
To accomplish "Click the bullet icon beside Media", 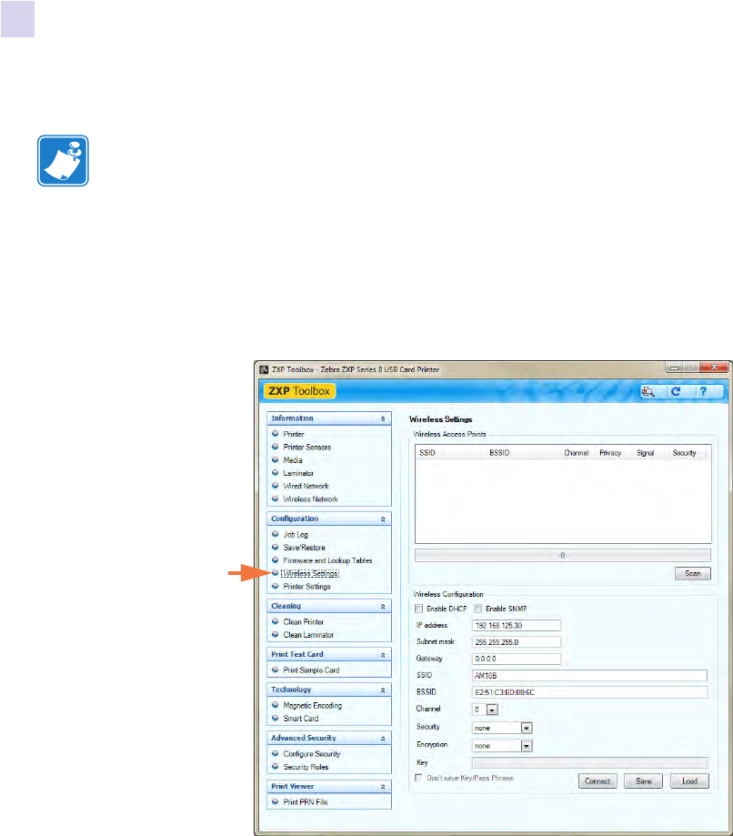I will tap(275, 459).
